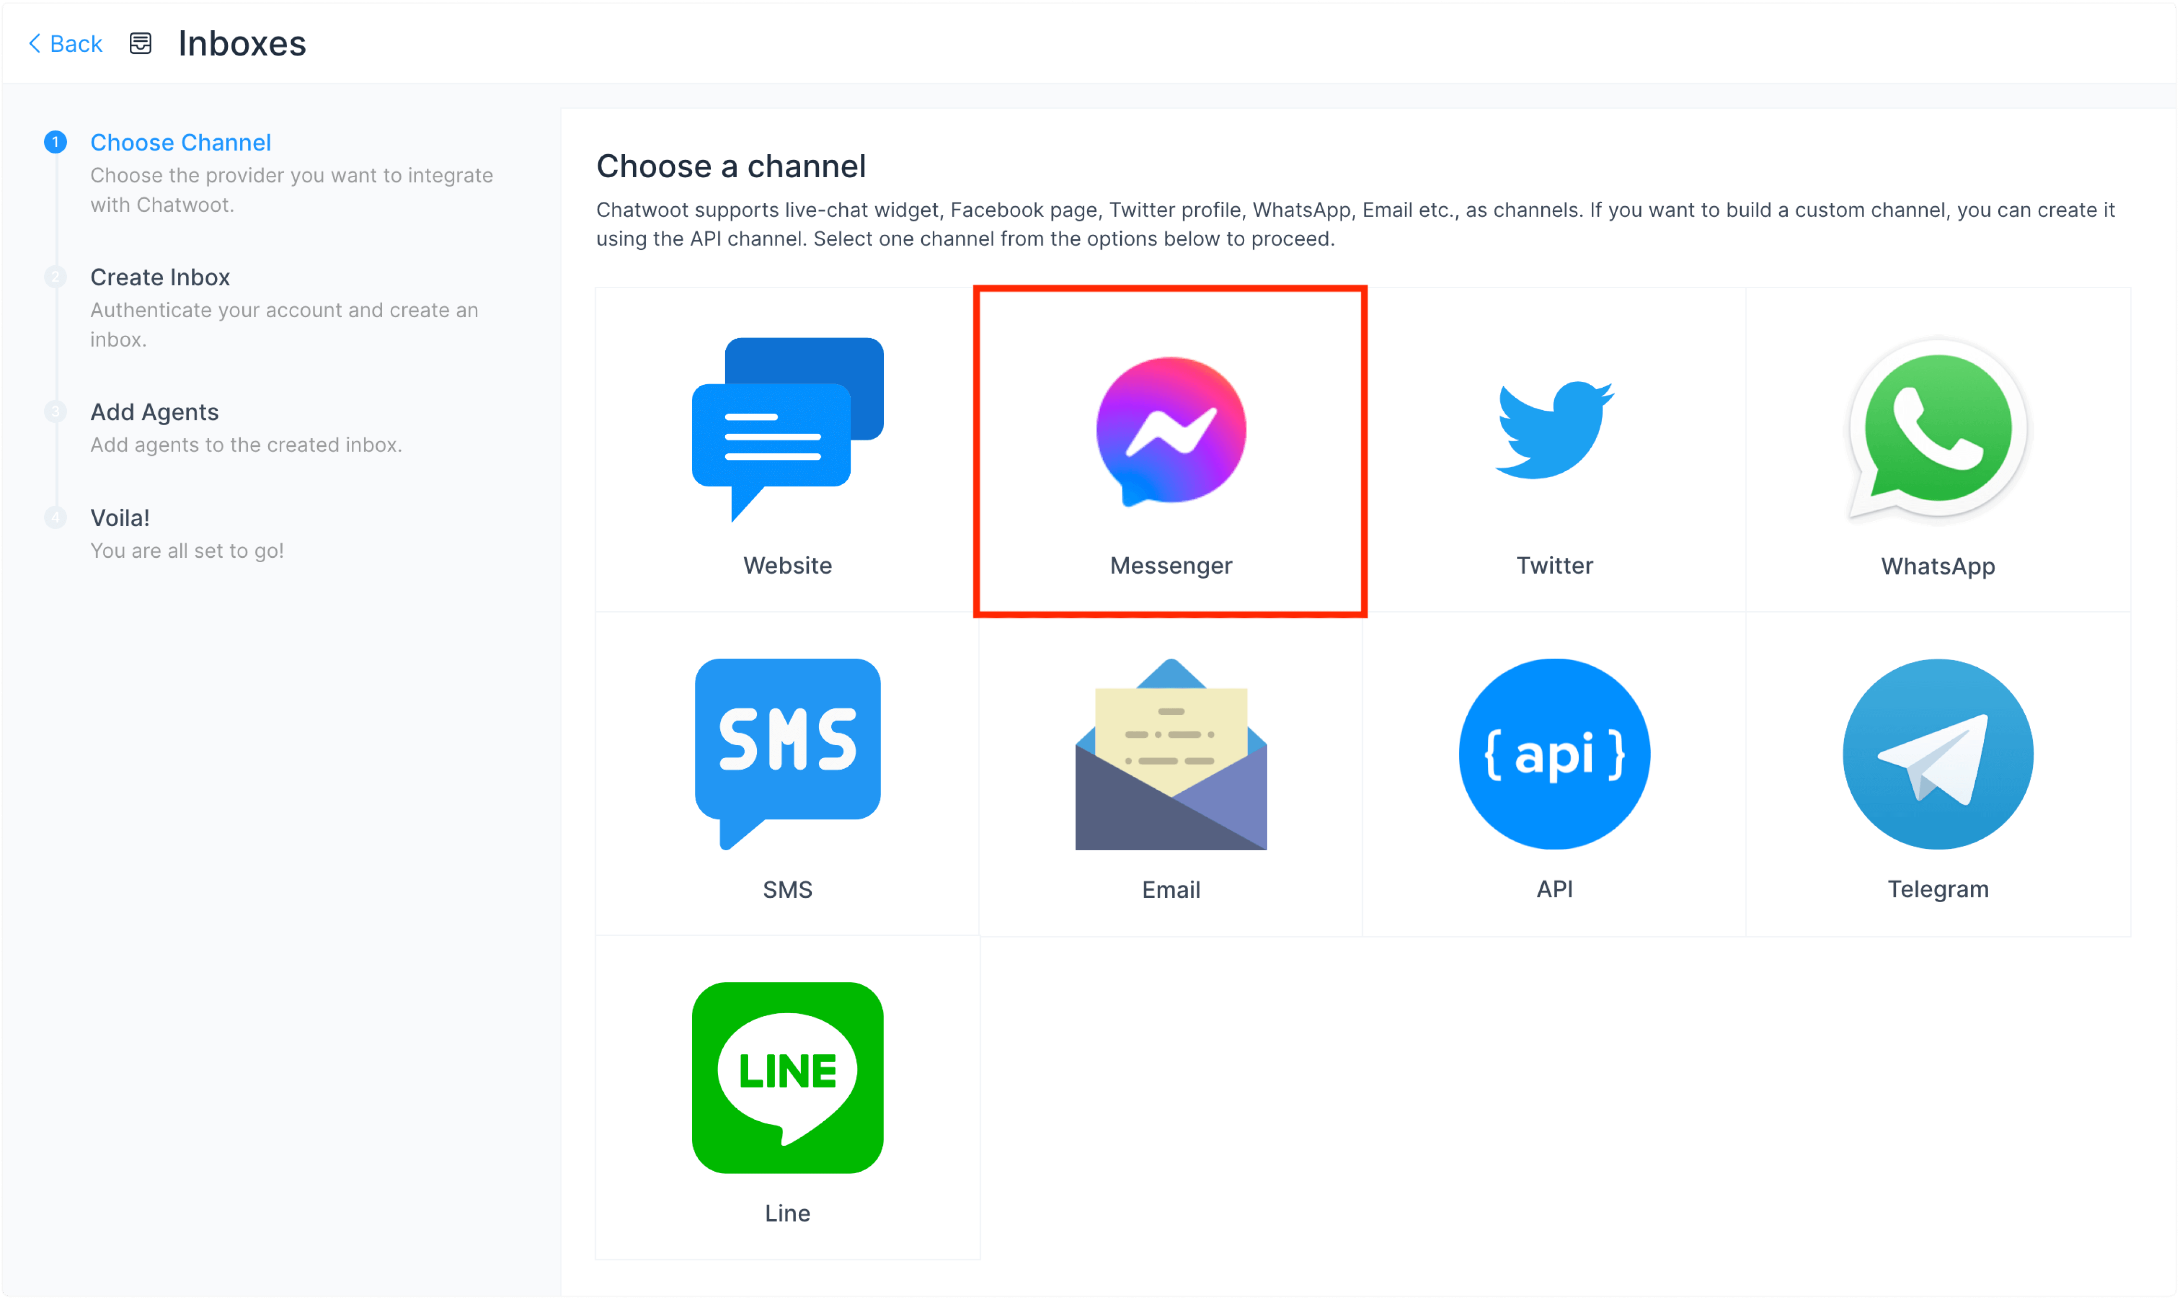Click the step one number badge

(55, 142)
